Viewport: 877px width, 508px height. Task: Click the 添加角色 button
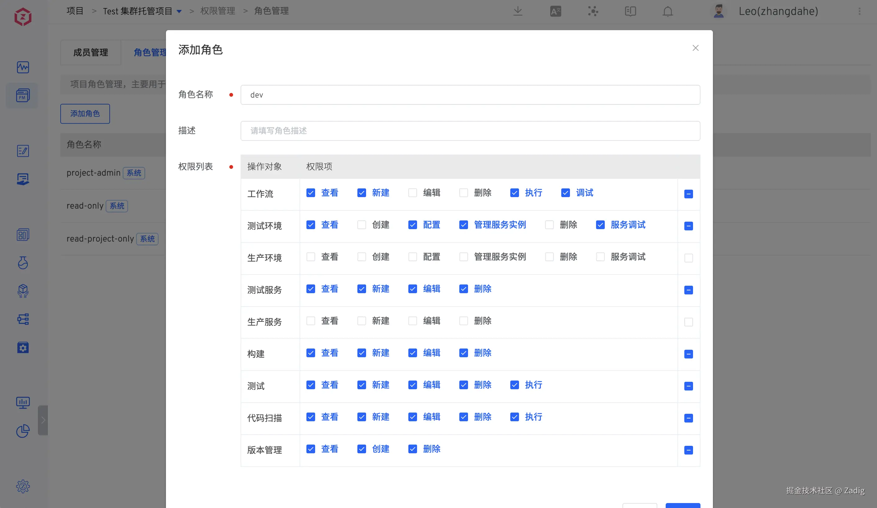pyautogui.click(x=85, y=113)
